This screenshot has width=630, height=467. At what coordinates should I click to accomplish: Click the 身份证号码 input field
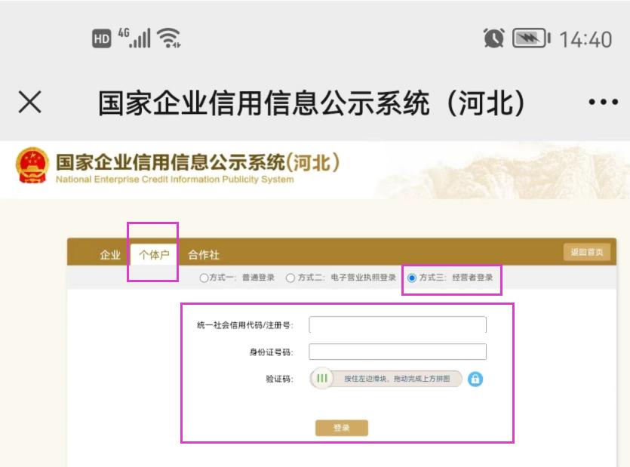tap(398, 351)
